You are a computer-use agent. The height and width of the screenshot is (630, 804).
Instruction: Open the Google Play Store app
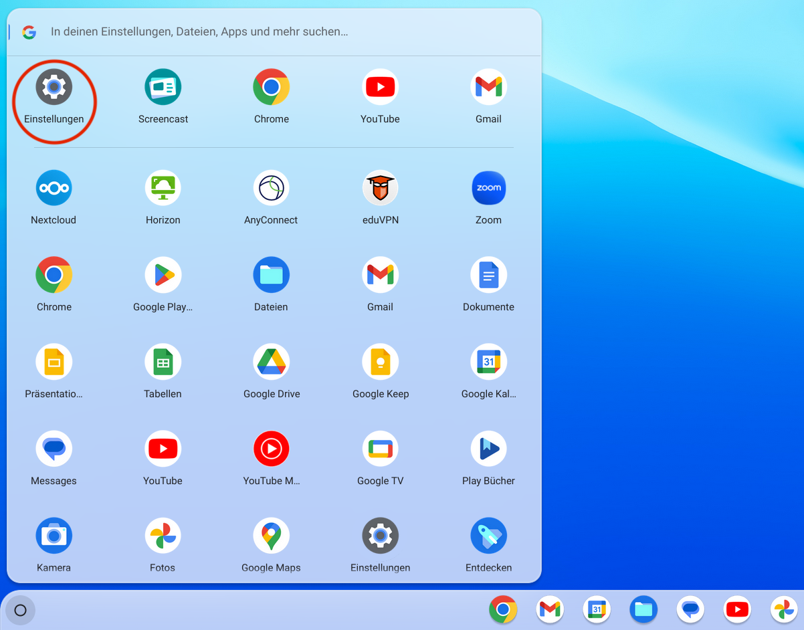pos(163,275)
